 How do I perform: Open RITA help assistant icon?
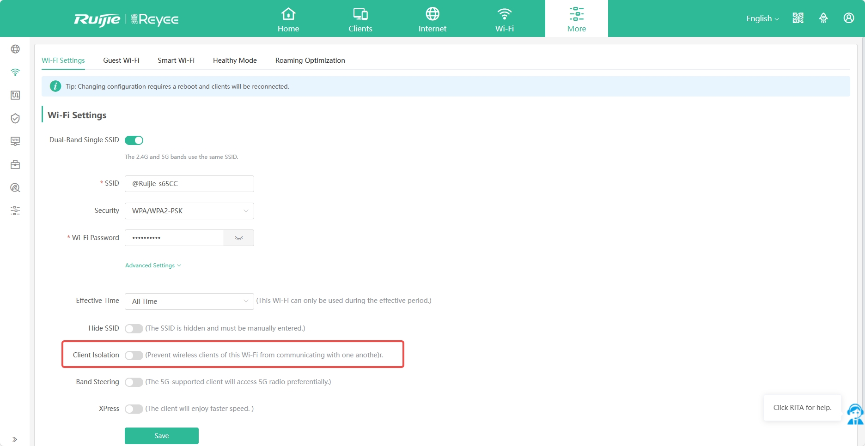point(854,414)
